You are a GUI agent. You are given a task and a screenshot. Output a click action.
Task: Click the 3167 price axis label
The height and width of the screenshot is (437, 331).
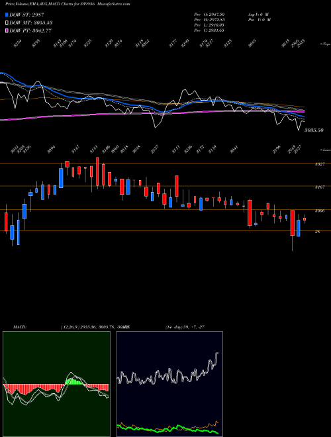click(x=320, y=187)
